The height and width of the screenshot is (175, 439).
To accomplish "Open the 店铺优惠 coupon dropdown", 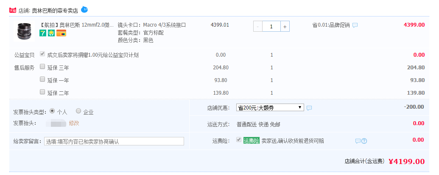I will pyautogui.click(x=270, y=107).
